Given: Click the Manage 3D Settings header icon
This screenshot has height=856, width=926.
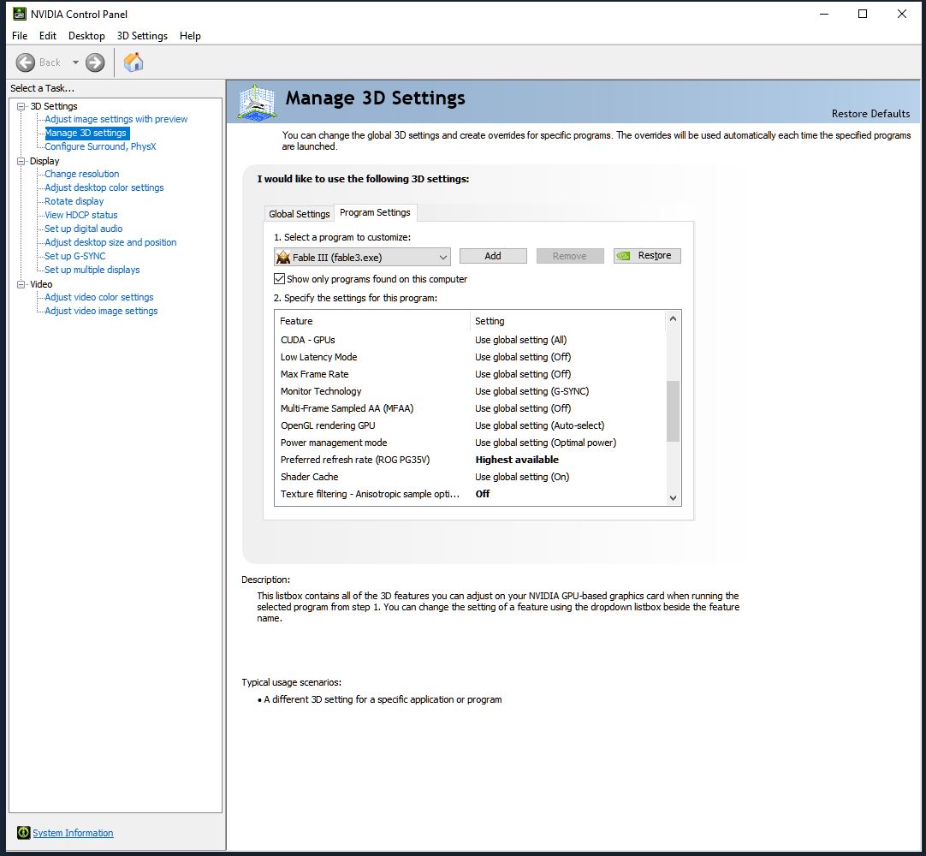Looking at the screenshot, I should point(257,102).
